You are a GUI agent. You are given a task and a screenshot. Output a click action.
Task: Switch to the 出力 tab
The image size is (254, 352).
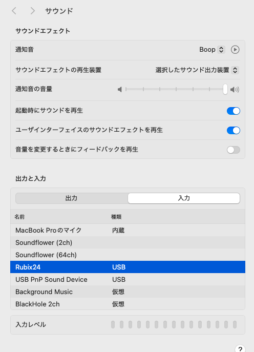pos(72,198)
